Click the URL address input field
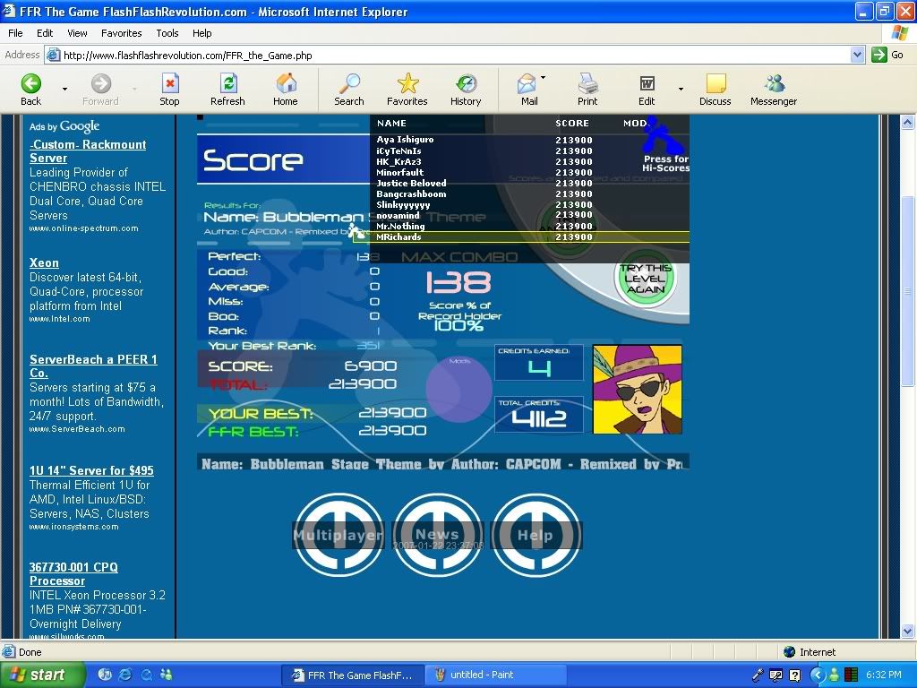The height and width of the screenshot is (688, 917). tap(448, 55)
